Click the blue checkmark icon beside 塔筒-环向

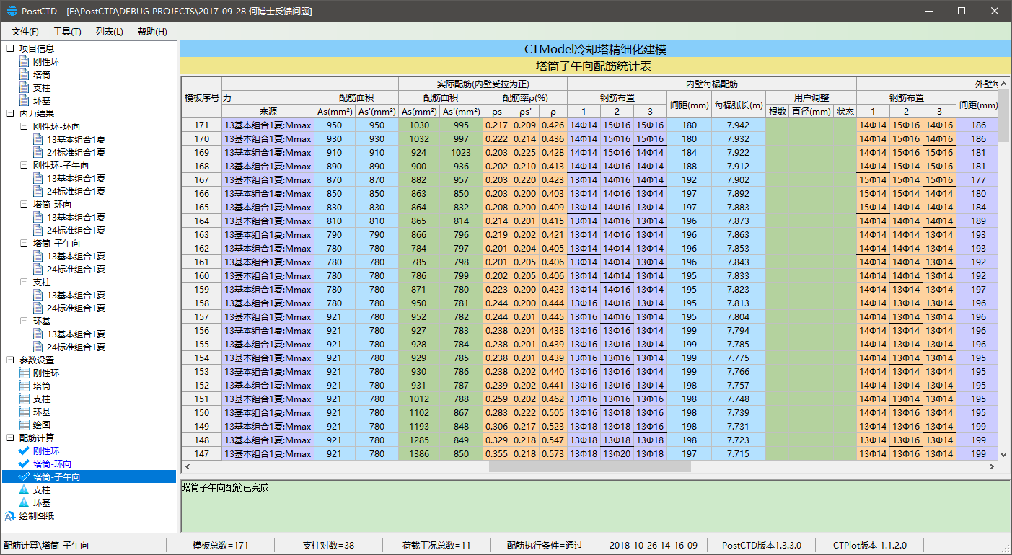25,464
